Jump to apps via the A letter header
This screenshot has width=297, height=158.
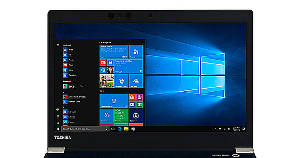click(64, 92)
